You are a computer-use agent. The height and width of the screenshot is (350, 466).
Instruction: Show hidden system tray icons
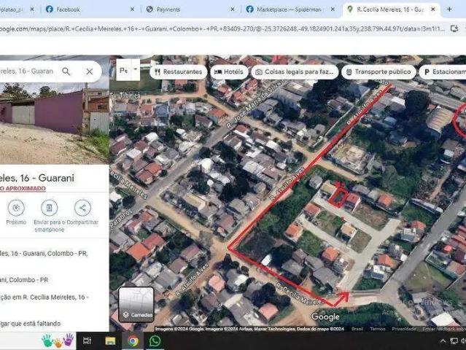pyautogui.click(x=443, y=341)
